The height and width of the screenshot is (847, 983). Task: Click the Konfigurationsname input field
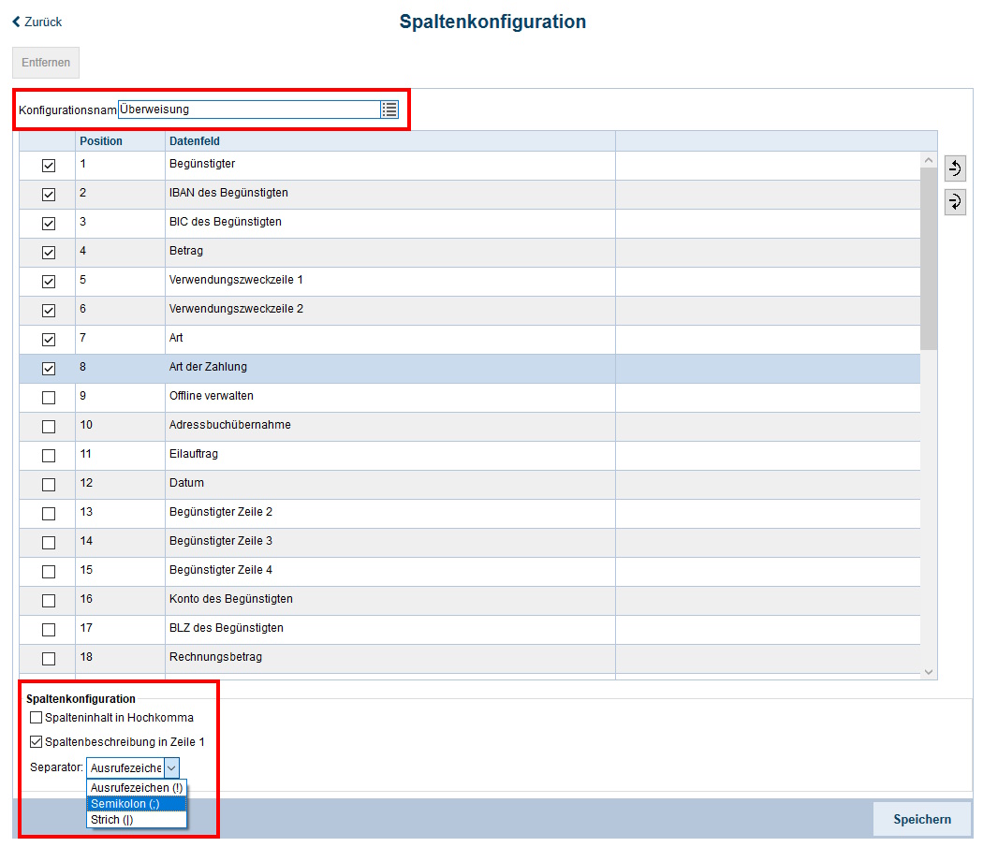tap(248, 110)
